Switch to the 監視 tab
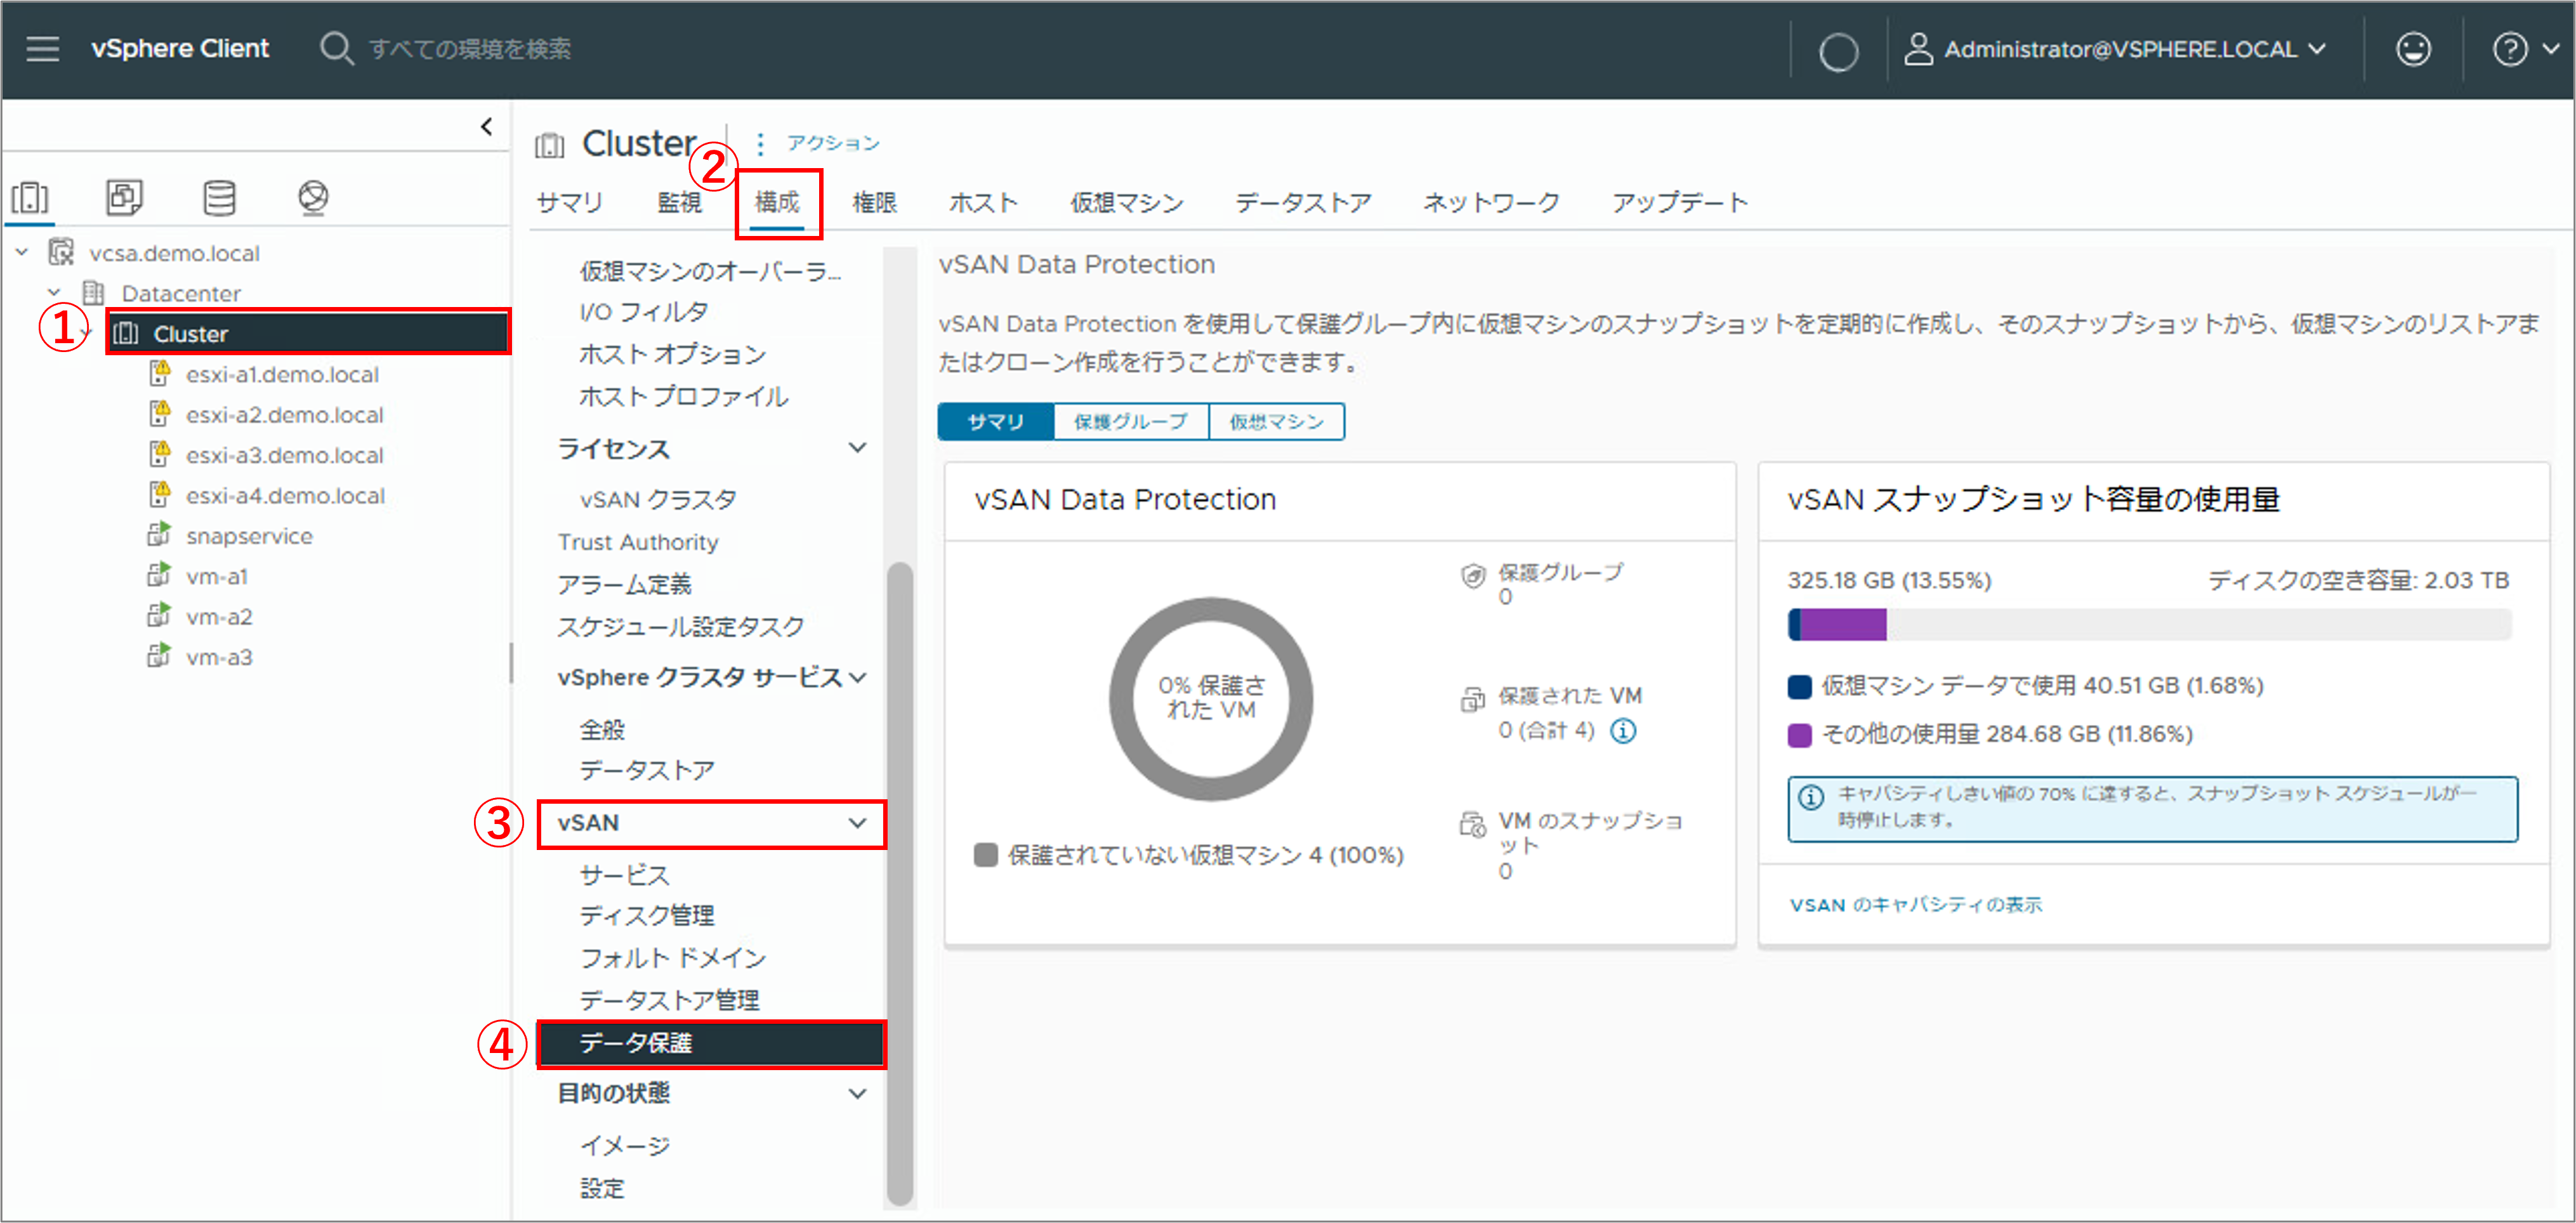This screenshot has width=2576, height=1223. 679,203
